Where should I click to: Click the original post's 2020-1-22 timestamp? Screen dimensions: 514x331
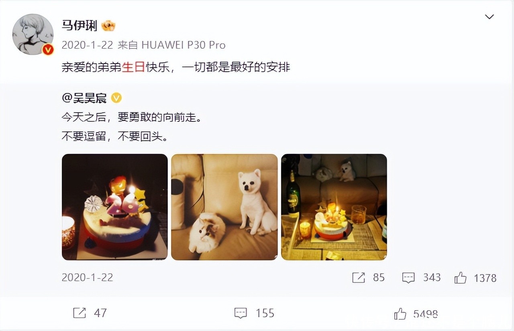click(87, 277)
